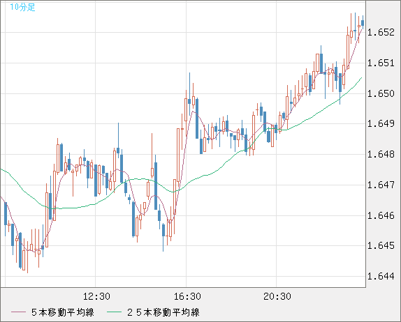The width and height of the screenshot is (401, 322).
Task: Click the 5本移動平均線 legend text
Action: point(63,312)
